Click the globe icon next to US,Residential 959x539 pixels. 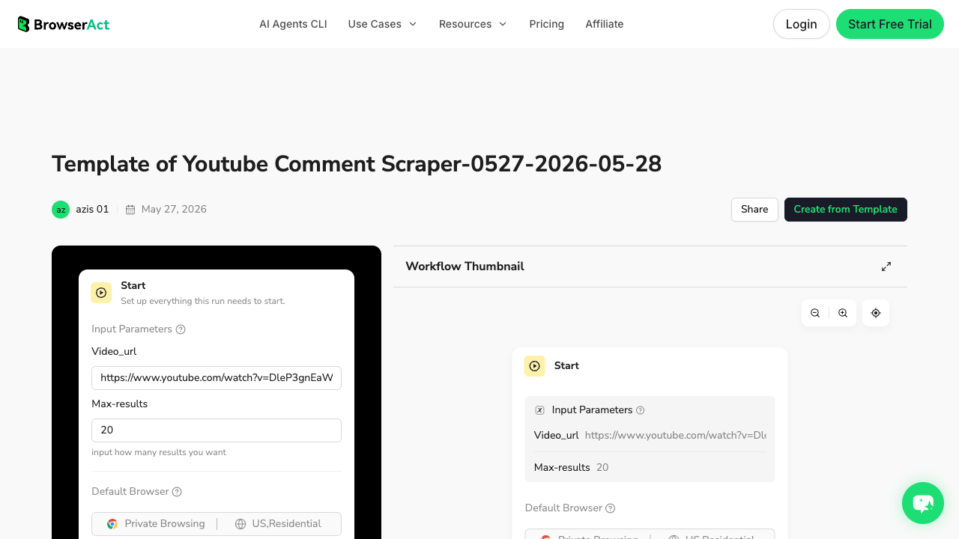click(x=240, y=524)
